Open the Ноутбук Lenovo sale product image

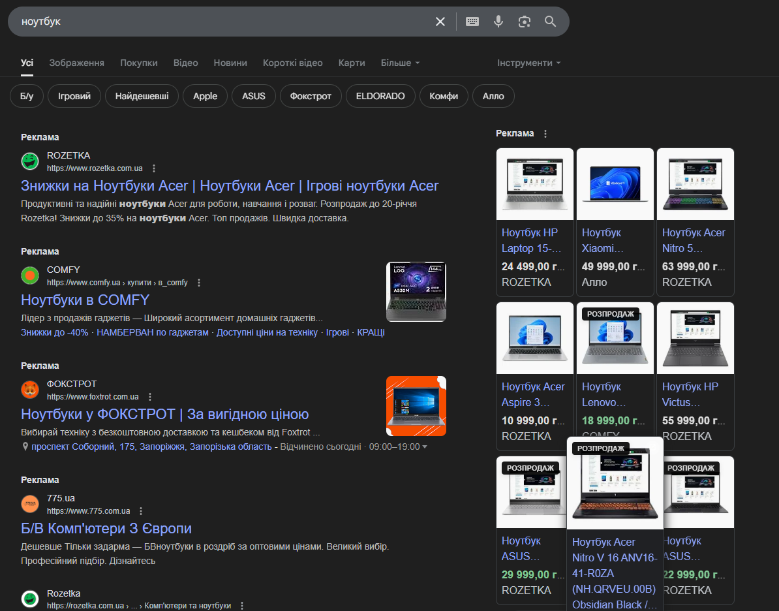coord(615,338)
